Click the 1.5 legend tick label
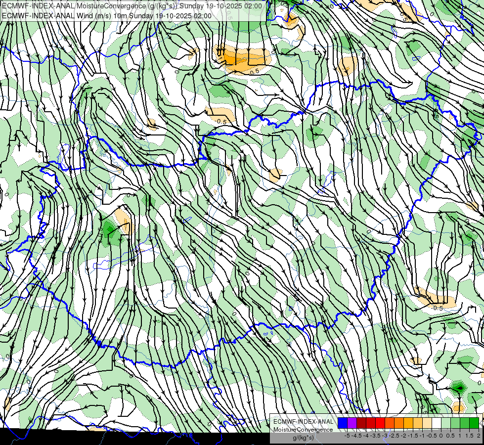The width and height of the screenshot is (484, 445). point(470,436)
